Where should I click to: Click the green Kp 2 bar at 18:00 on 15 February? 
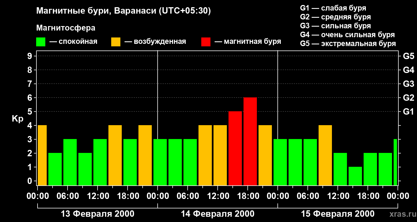coord(370,169)
